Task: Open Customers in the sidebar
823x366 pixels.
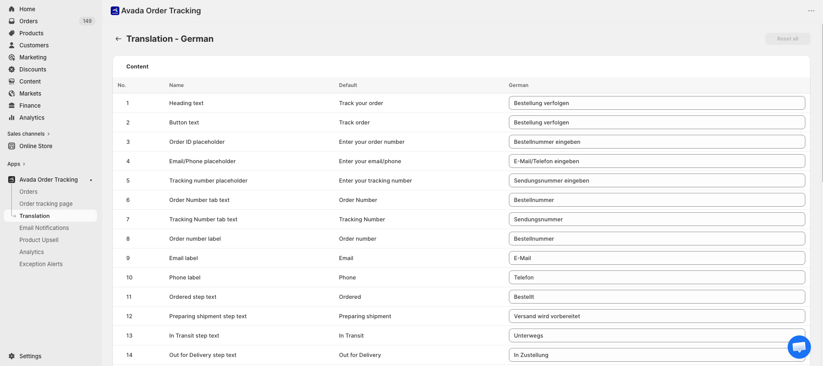Action: 34,45
